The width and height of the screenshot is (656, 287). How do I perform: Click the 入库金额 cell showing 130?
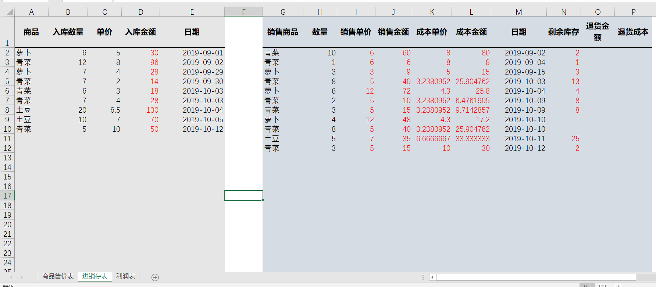141,110
